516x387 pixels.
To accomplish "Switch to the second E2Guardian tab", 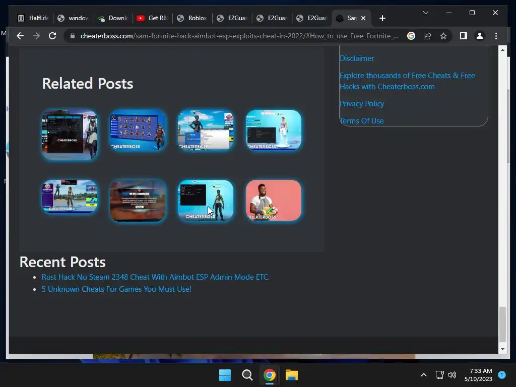I will tap(272, 18).
